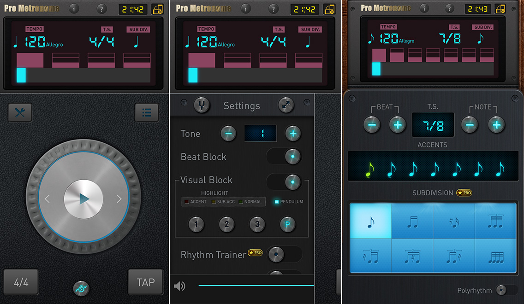Decrease tempo with the dial's left arrow
The width and height of the screenshot is (524, 304).
click(x=47, y=199)
